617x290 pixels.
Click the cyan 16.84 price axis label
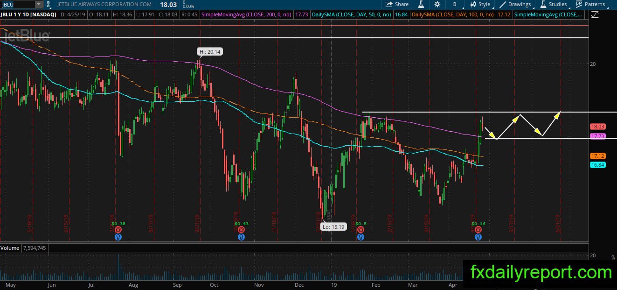tap(597, 165)
